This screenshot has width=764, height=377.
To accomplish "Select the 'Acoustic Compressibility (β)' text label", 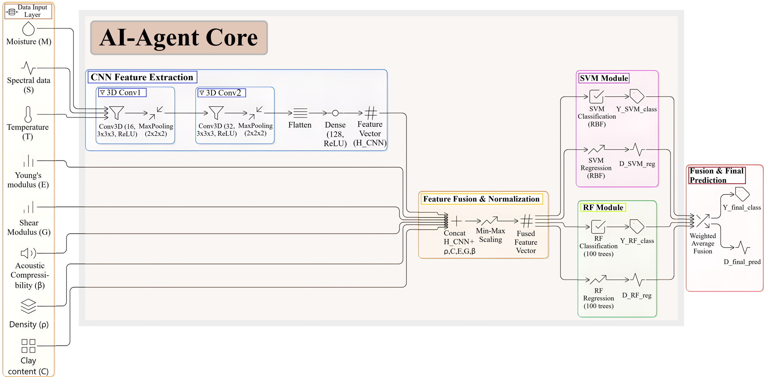I will point(30,276).
